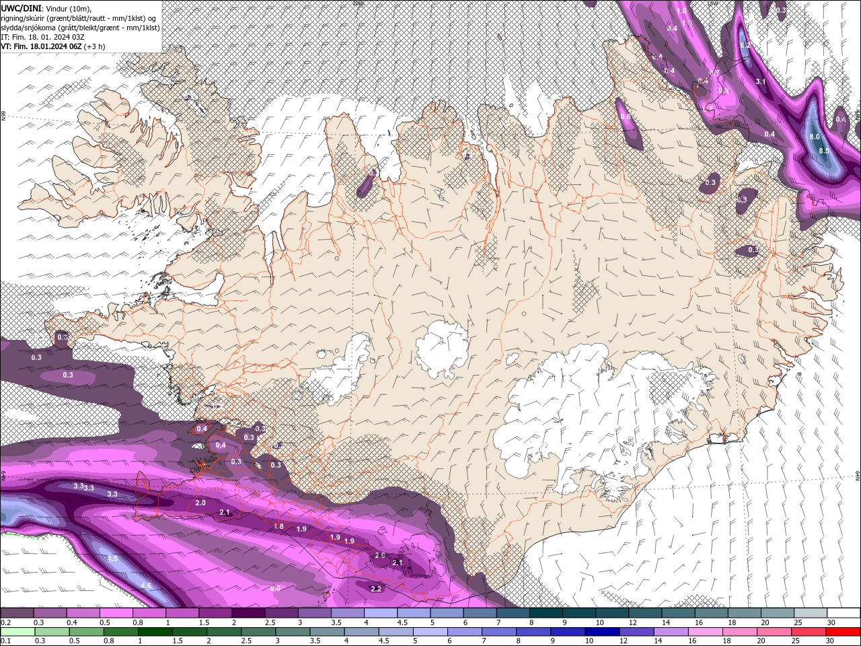Image resolution: width=861 pixels, height=646 pixels.
Task: Select the 0.8 swatch in the upper legend row
Action: pos(149,613)
